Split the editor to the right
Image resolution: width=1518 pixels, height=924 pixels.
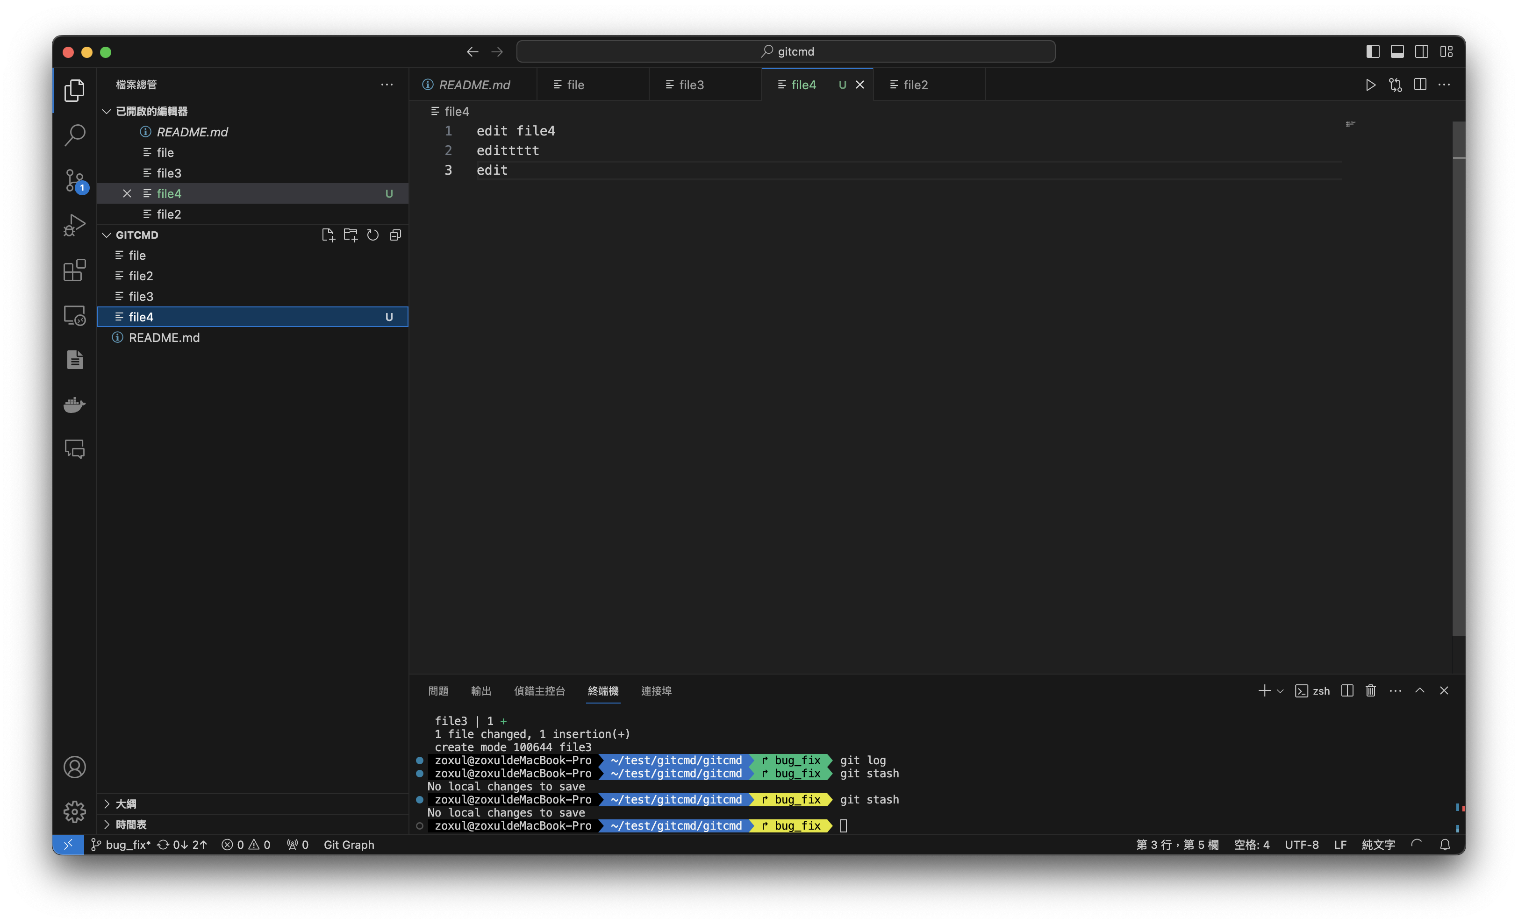(1420, 85)
